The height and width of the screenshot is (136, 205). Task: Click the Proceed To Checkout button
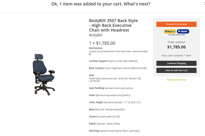[176, 24]
